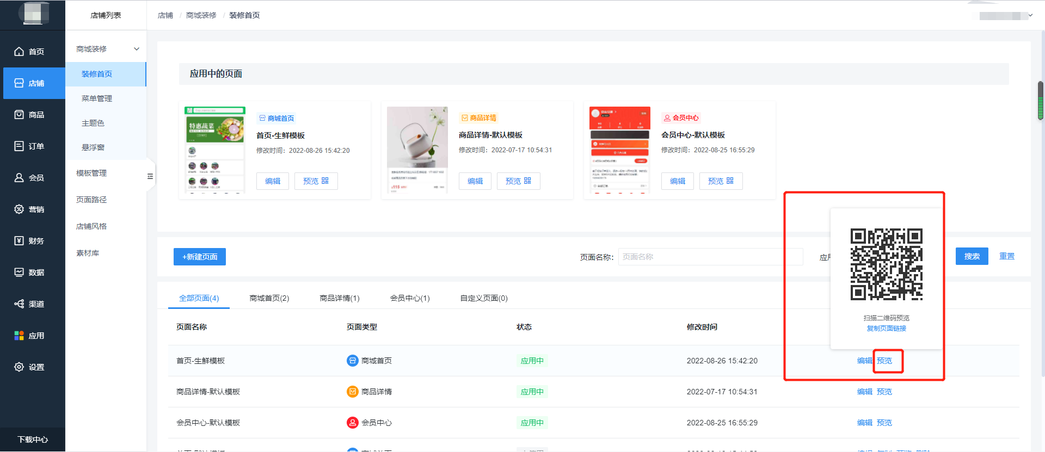1045x452 pixels.
Task: Open the 会员中心-默认模板 thumbnail
Action: 620,150
